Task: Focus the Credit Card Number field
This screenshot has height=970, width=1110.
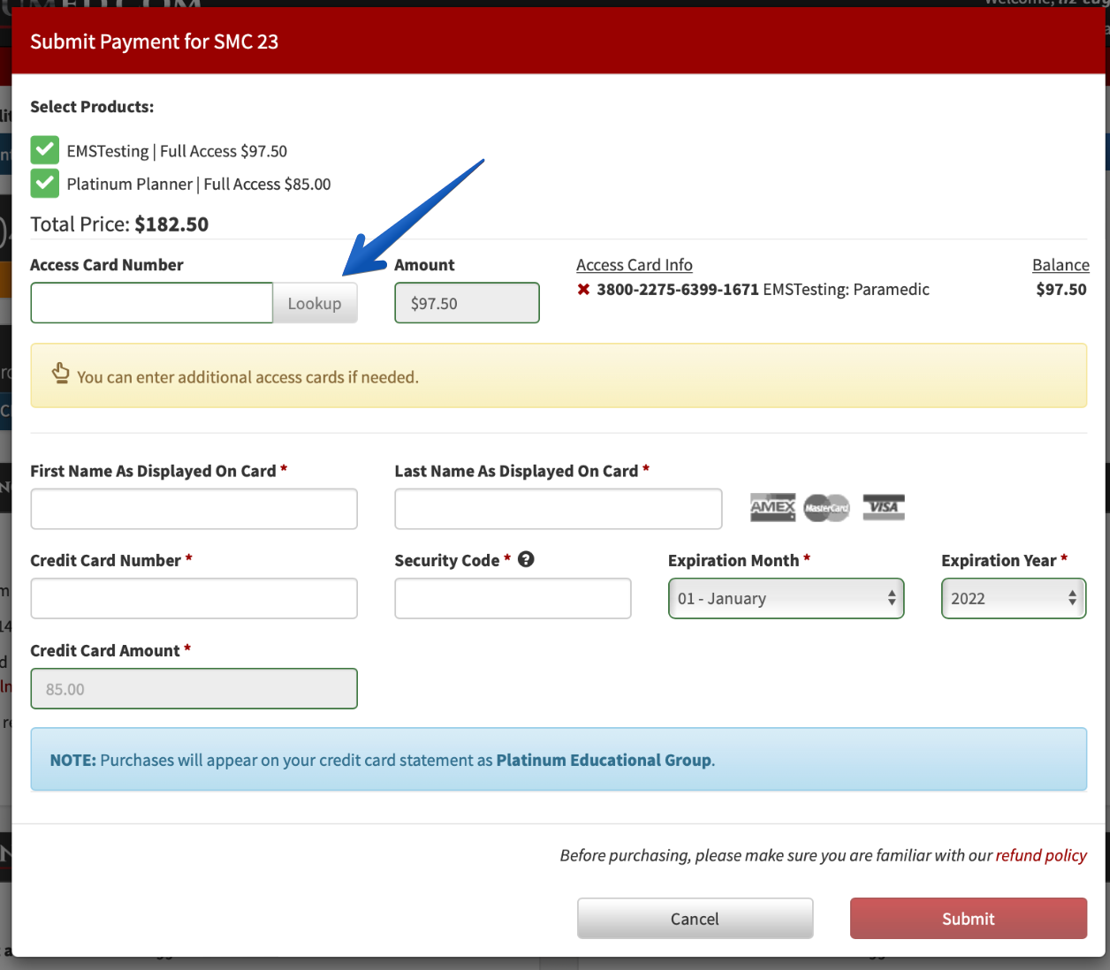Action: (194, 598)
